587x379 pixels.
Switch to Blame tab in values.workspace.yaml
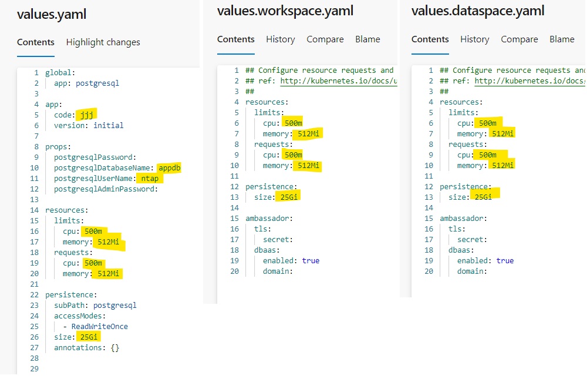tap(367, 39)
